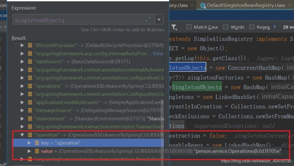Click earlySingletonObjects highlighted match
The width and height of the screenshot is (294, 166).
point(197,87)
